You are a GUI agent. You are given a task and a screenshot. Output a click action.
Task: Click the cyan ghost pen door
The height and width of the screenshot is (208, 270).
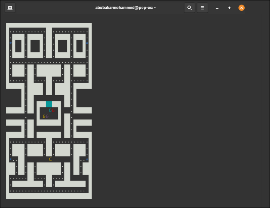click(49, 104)
